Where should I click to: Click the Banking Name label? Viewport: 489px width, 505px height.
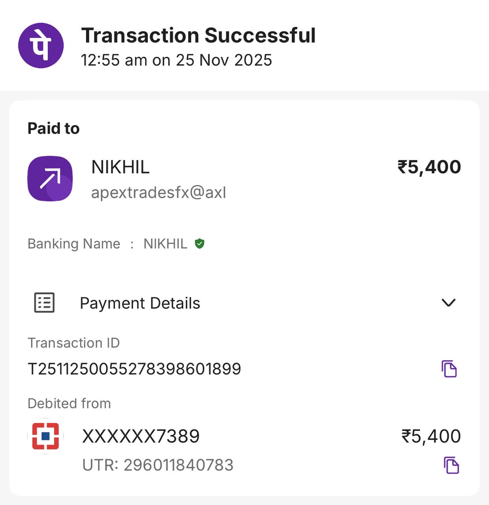click(x=74, y=244)
